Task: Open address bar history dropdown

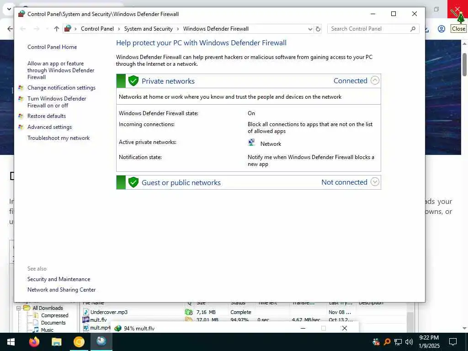Action: (310, 29)
